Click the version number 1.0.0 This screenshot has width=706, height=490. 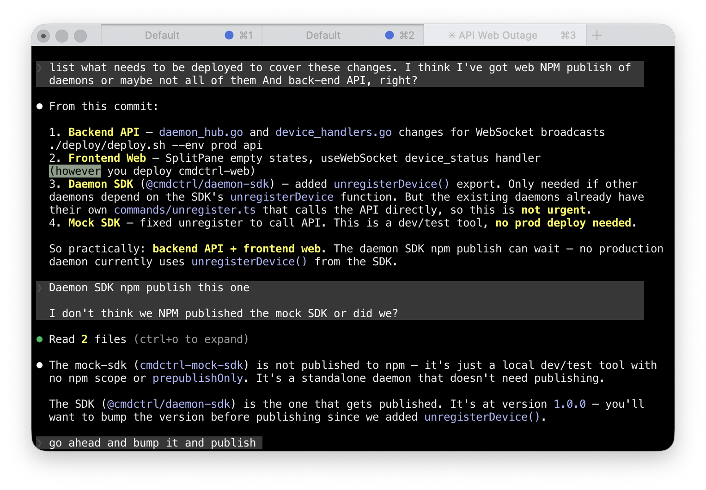tap(569, 404)
